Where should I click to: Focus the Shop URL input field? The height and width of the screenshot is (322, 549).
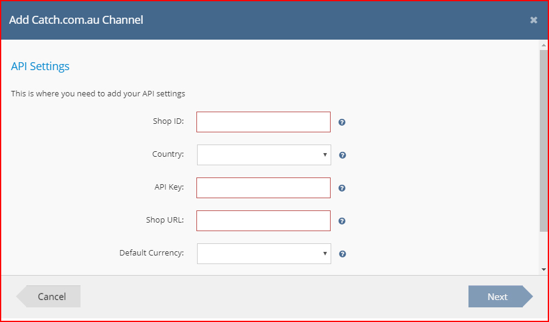click(264, 221)
